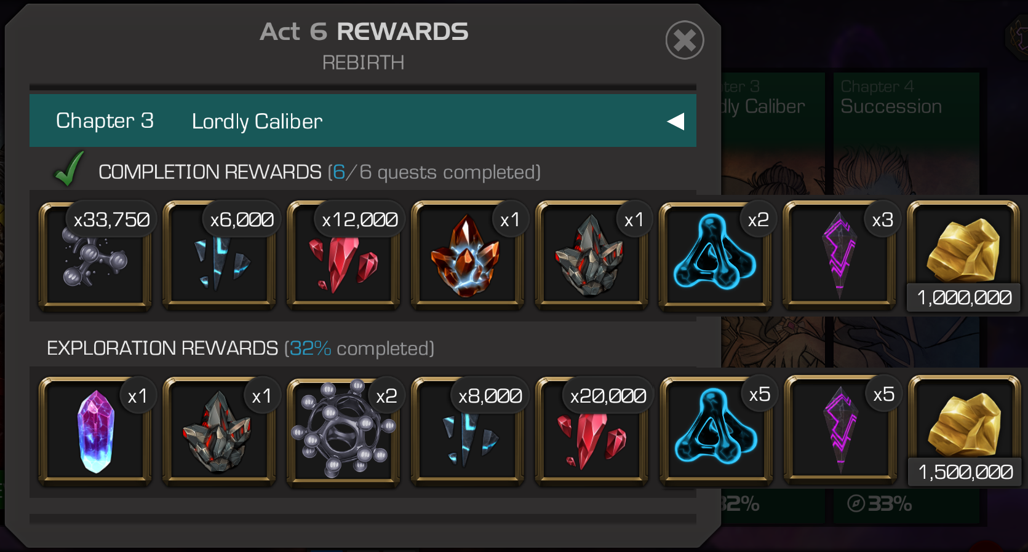This screenshot has width=1028, height=552.
Task: Open the Chapter 4 Succession tile
Action: (x=906, y=298)
